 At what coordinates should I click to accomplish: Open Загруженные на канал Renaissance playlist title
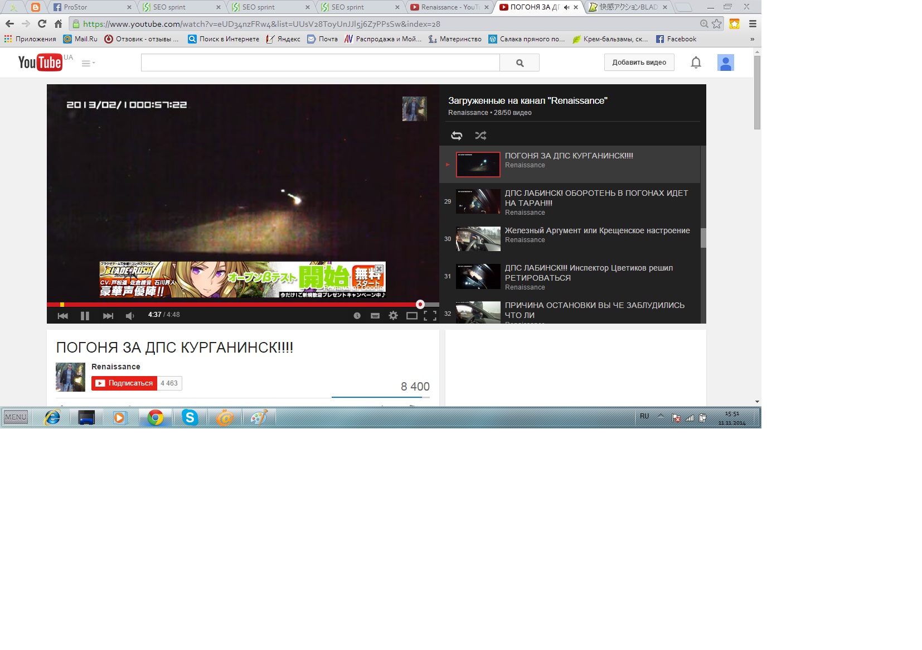(x=527, y=100)
